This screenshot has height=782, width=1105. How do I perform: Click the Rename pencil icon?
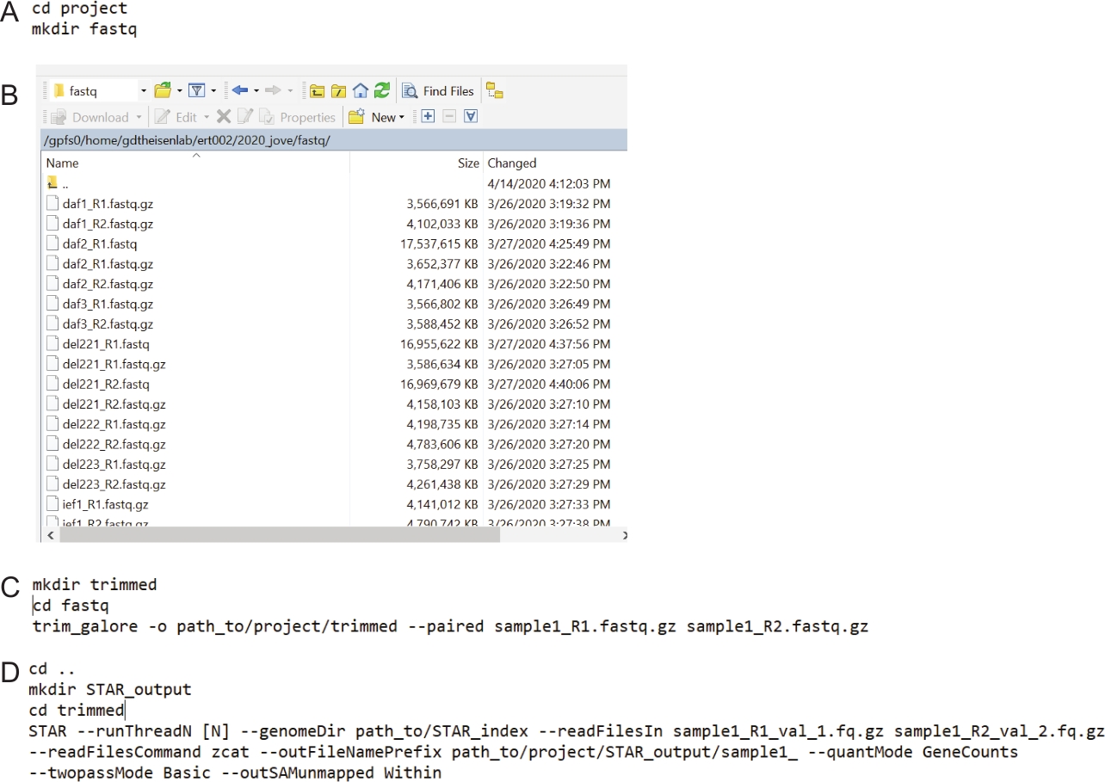pyautogui.click(x=245, y=116)
